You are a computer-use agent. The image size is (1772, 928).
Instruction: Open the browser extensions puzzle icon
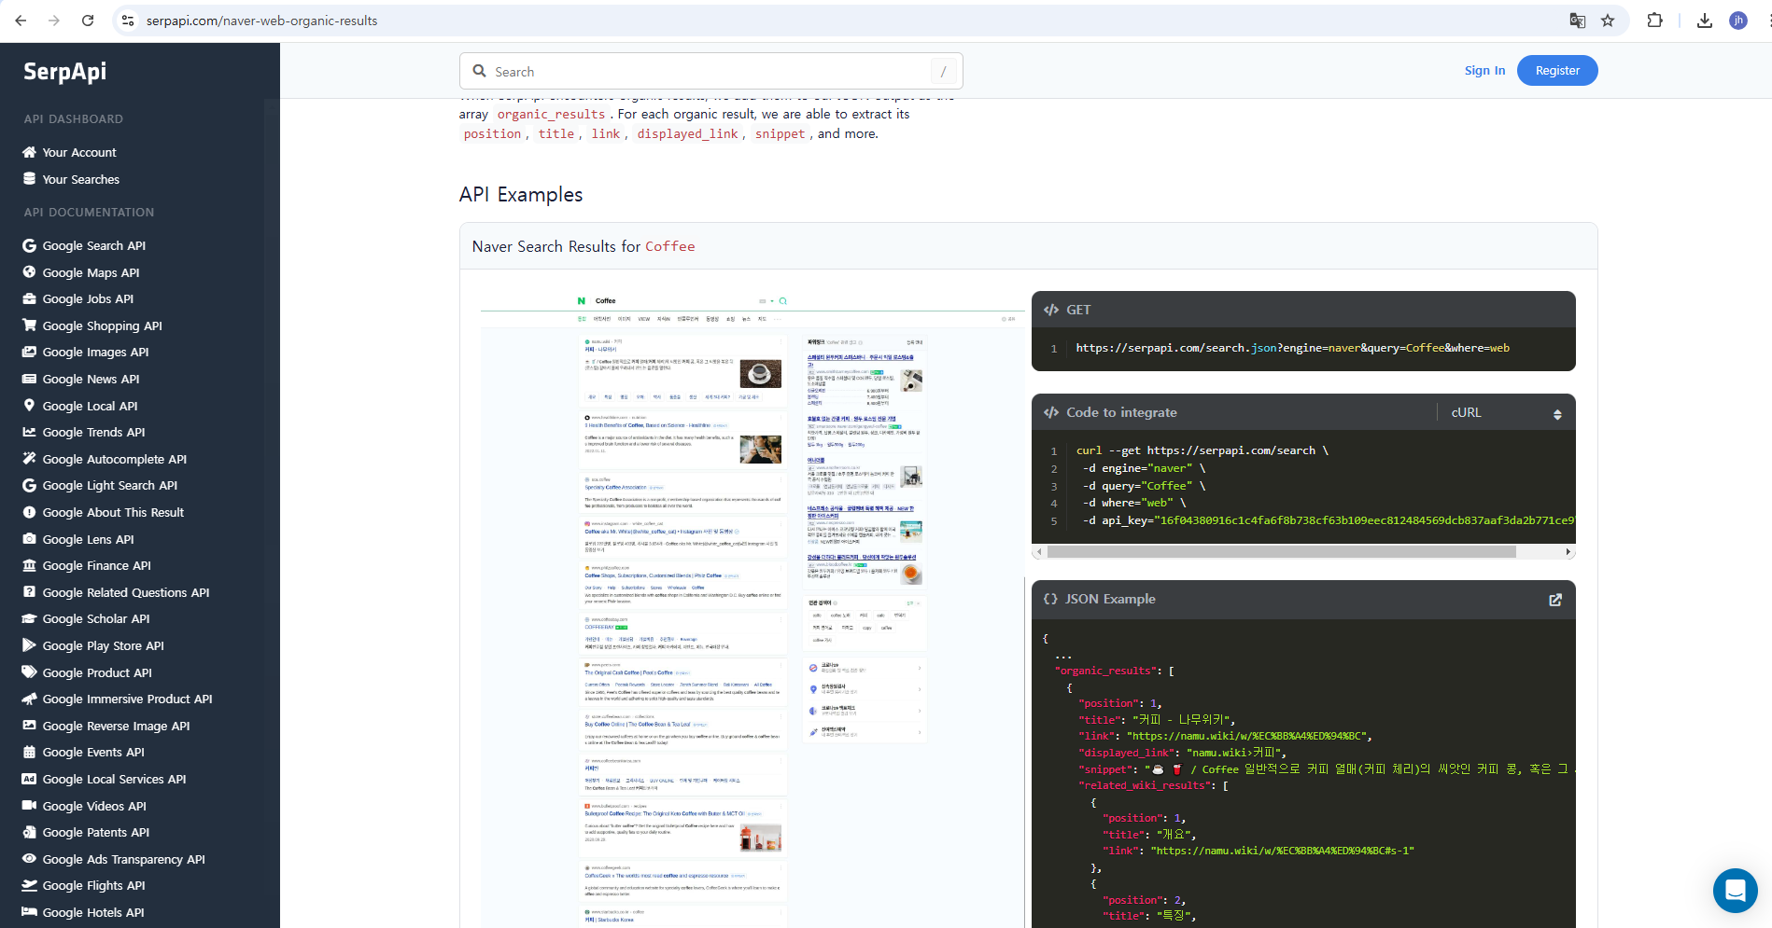pos(1654,21)
